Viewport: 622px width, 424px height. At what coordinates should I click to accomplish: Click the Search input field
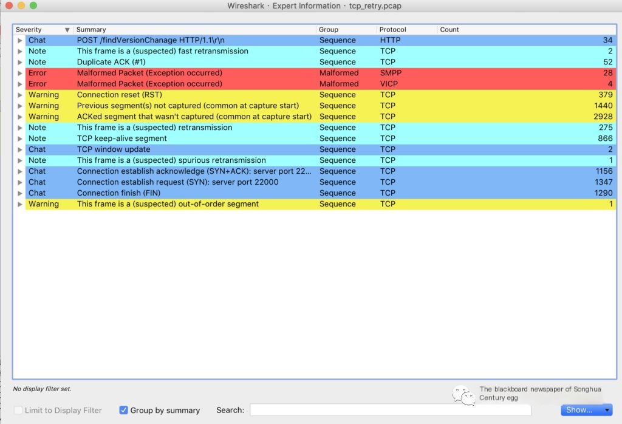[391, 410]
